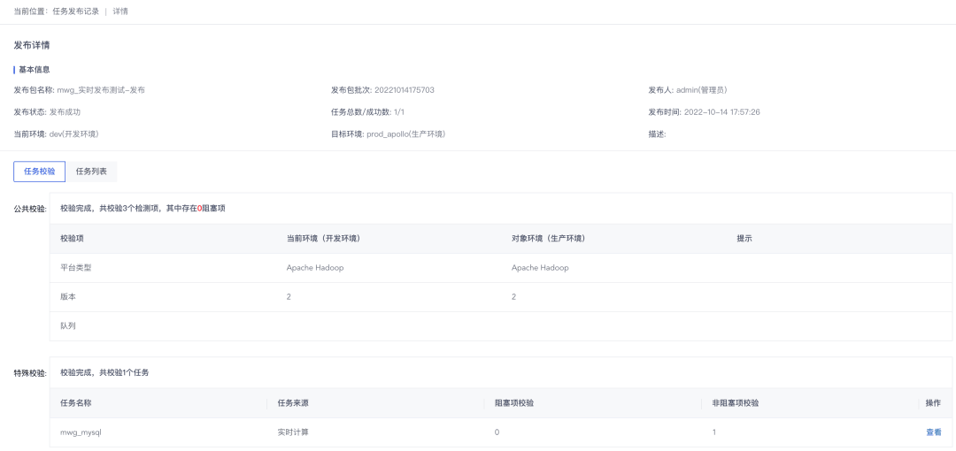Click the 非阻塞项校验 column header
956x451 pixels.
735,403
